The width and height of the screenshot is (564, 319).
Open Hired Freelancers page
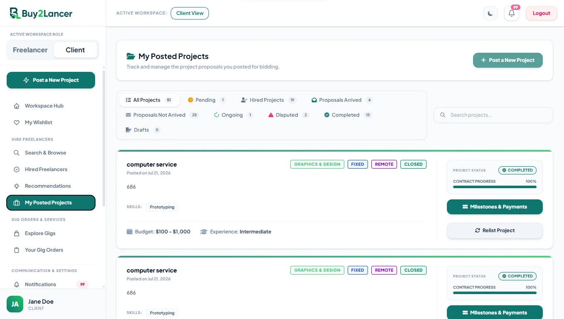click(51, 169)
